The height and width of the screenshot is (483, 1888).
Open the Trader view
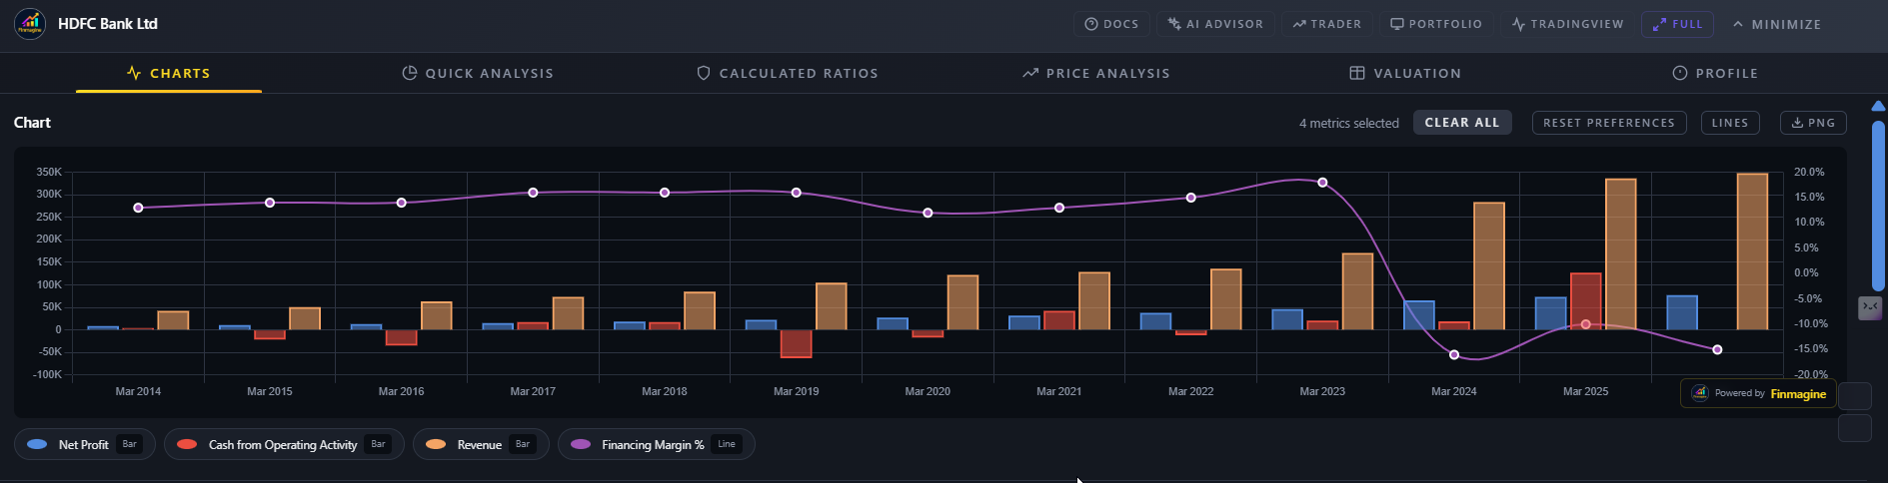point(1326,24)
